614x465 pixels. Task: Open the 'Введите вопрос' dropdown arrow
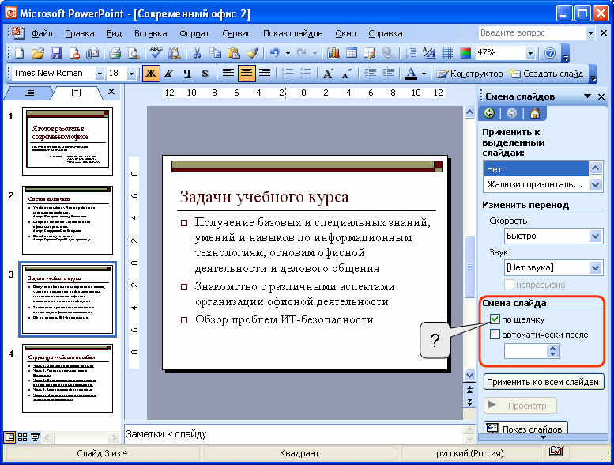pos(590,33)
